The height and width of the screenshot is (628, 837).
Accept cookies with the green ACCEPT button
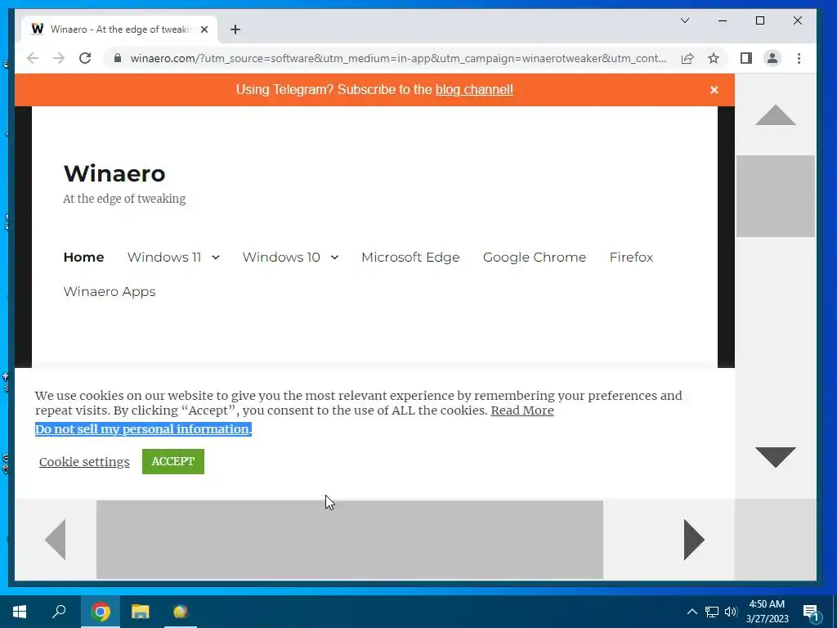coord(173,461)
